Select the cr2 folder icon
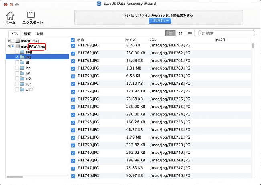The width and height of the screenshot is (261, 185). [22, 79]
